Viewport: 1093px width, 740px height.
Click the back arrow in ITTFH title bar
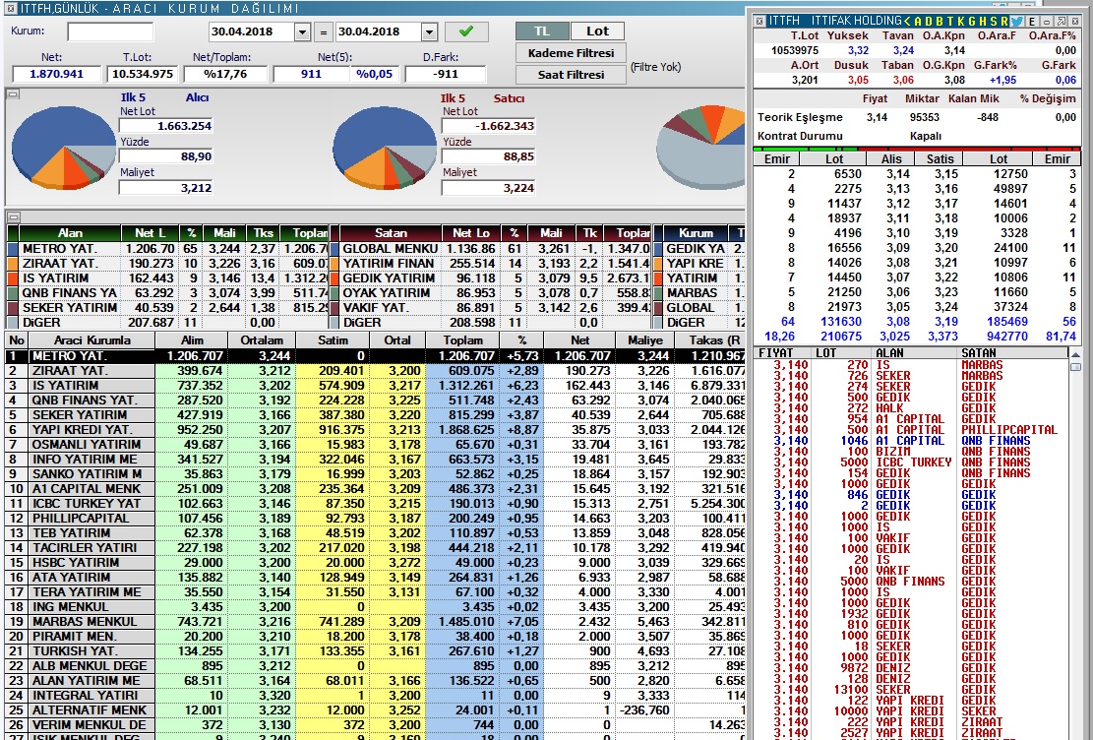(907, 21)
